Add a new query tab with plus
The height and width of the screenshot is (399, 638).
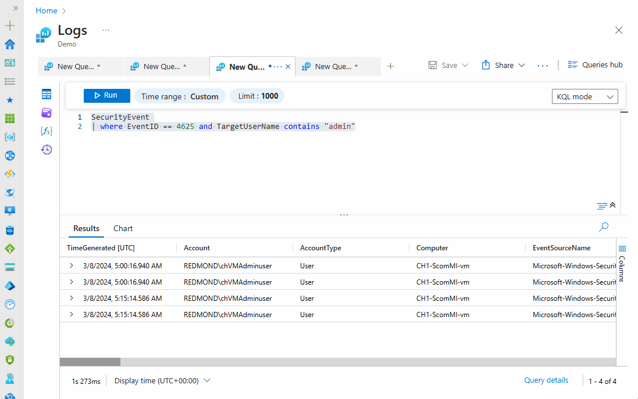click(391, 66)
